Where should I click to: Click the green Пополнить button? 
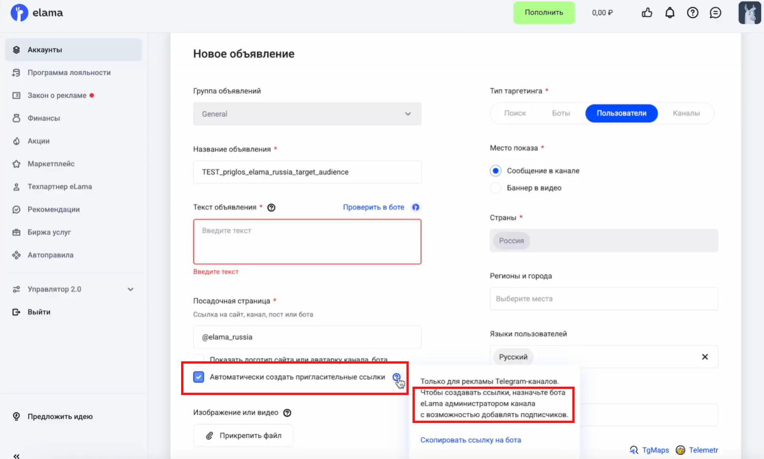[x=544, y=13]
